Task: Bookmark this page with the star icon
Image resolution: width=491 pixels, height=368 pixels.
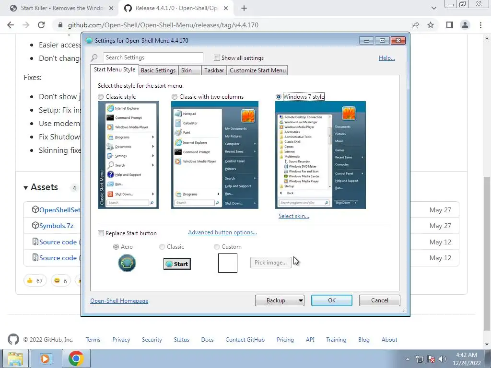Action: click(x=431, y=25)
